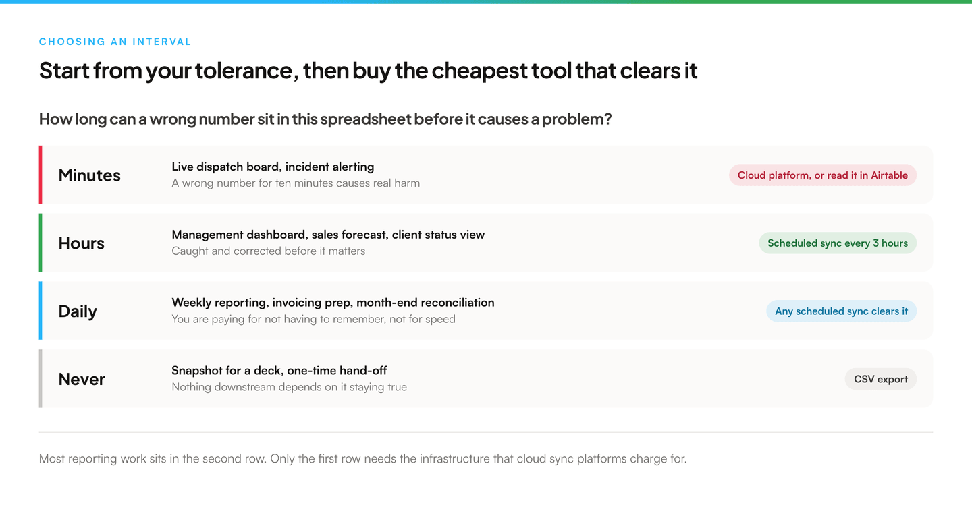Viewport: 972px width, 507px height.
Task: Select the 'Daily' row label
Action: pyautogui.click(x=78, y=311)
